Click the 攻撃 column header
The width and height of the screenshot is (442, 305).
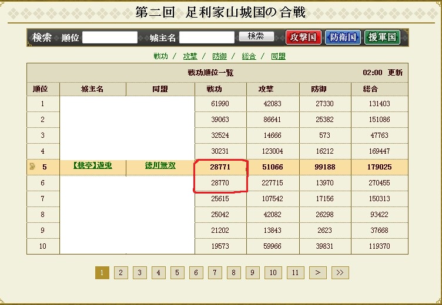[266, 89]
